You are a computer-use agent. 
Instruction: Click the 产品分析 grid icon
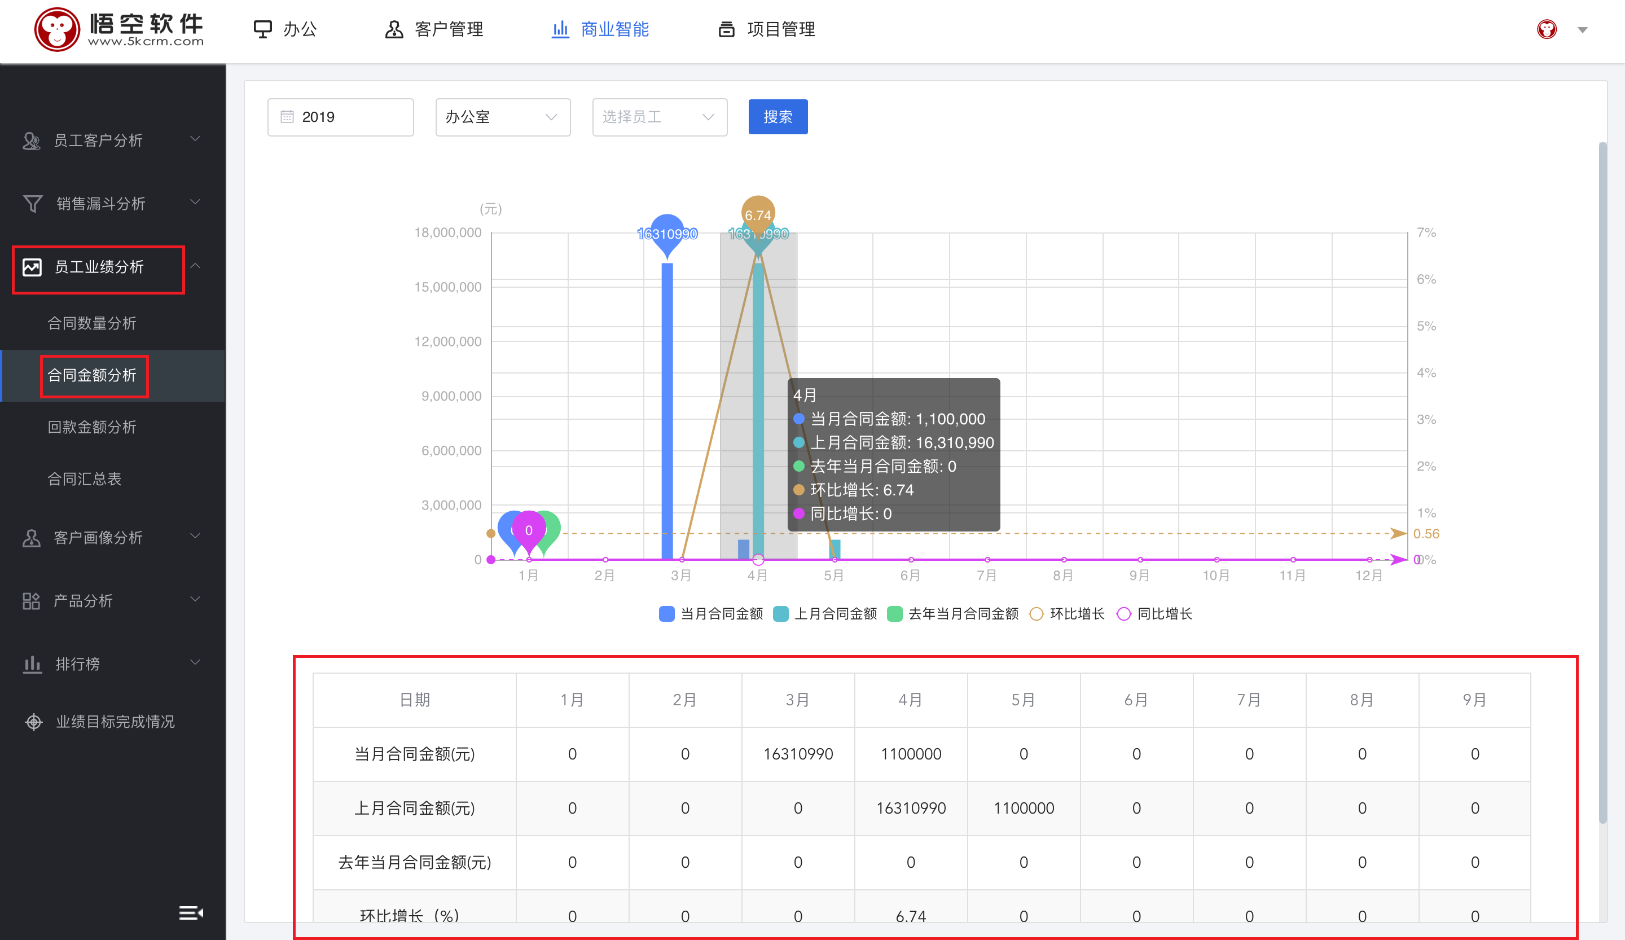pyautogui.click(x=31, y=601)
